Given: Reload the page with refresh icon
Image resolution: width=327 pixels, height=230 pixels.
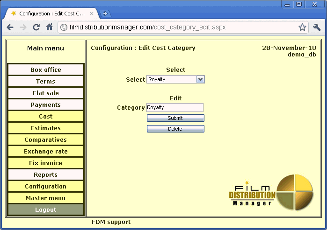Looking at the screenshot, I should click(x=36, y=27).
